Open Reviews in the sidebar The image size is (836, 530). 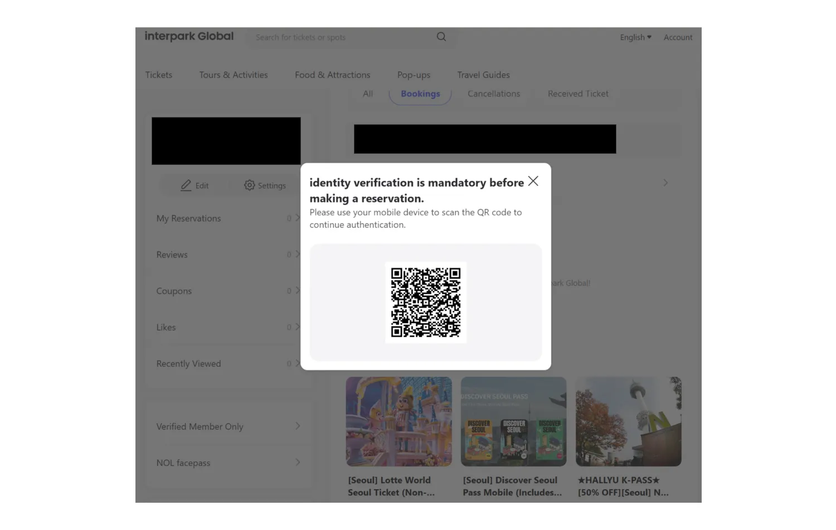[172, 255]
